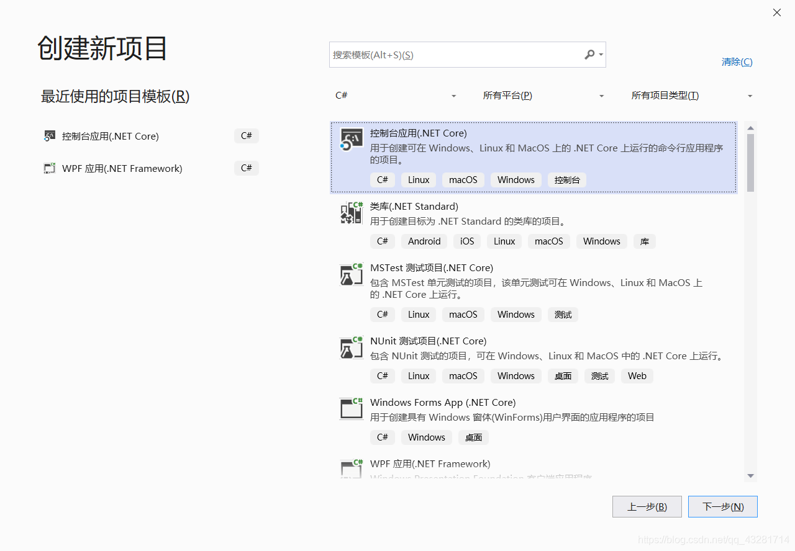Close the dialog with the X button
The height and width of the screenshot is (551, 795).
coord(777,12)
